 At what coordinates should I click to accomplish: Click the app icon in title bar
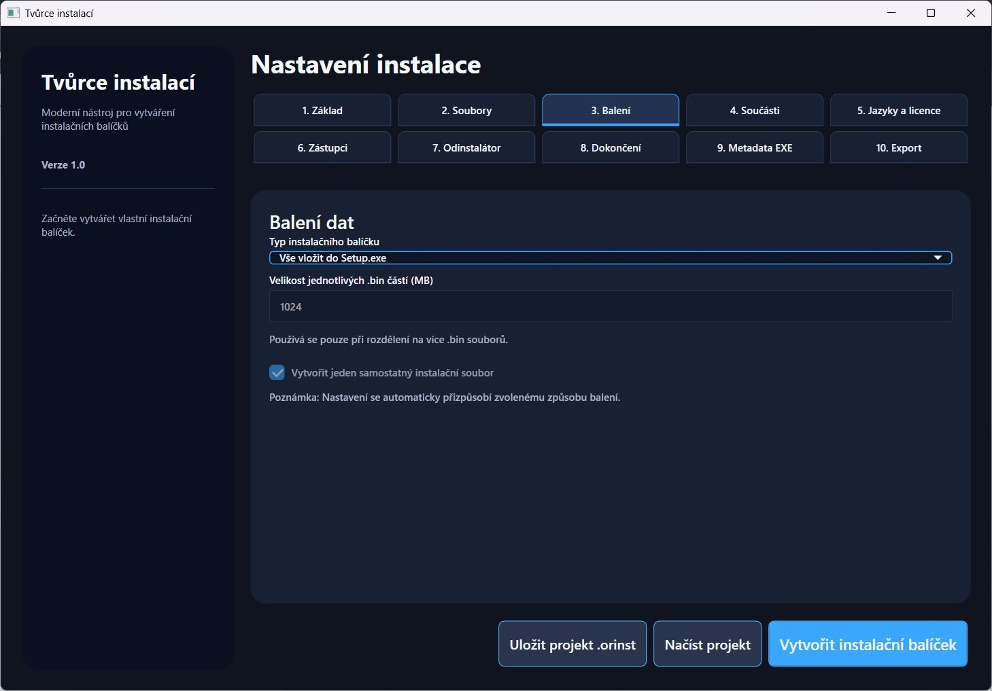click(13, 13)
